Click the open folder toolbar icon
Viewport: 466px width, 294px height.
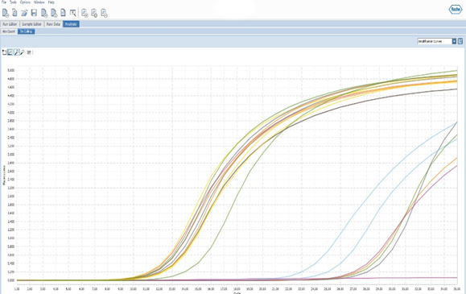[x=24, y=13]
